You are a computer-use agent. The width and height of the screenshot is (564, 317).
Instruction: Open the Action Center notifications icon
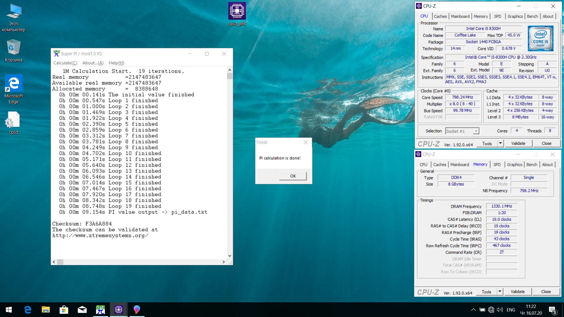coord(552,310)
